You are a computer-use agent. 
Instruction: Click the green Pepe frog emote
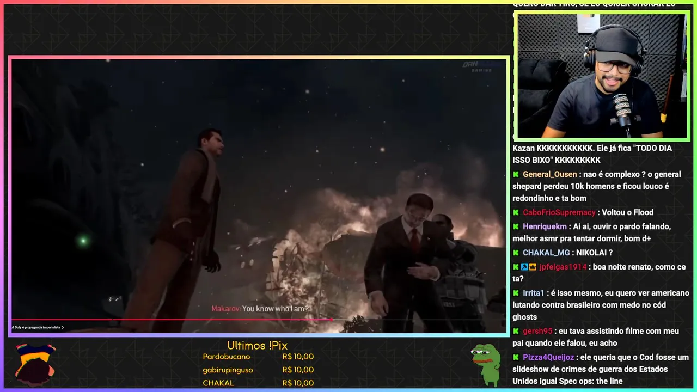486,364
